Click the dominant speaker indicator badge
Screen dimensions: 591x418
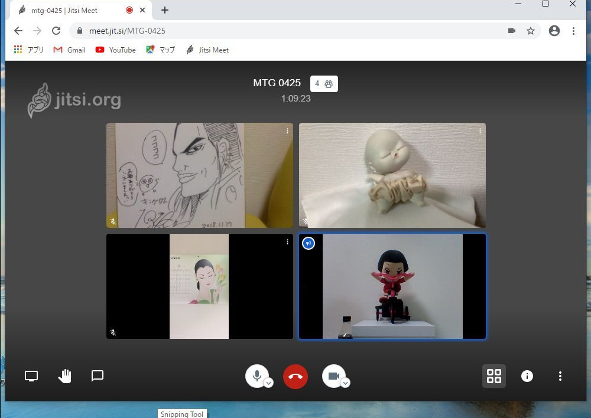309,243
